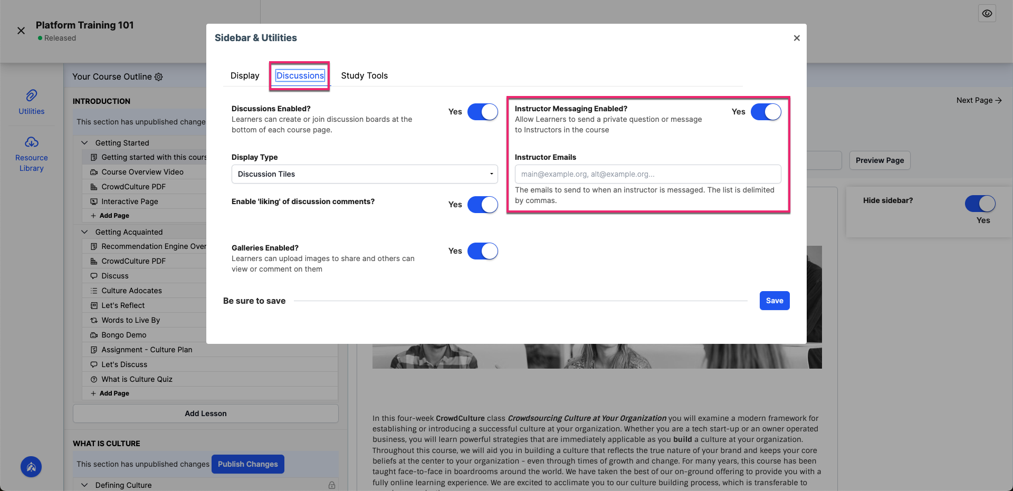This screenshot has height=491, width=1013.
Task: Select Bongo Demo page
Action: (124, 335)
